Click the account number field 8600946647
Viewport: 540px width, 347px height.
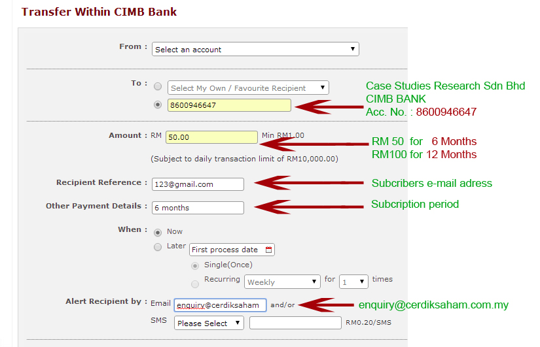[x=229, y=105]
